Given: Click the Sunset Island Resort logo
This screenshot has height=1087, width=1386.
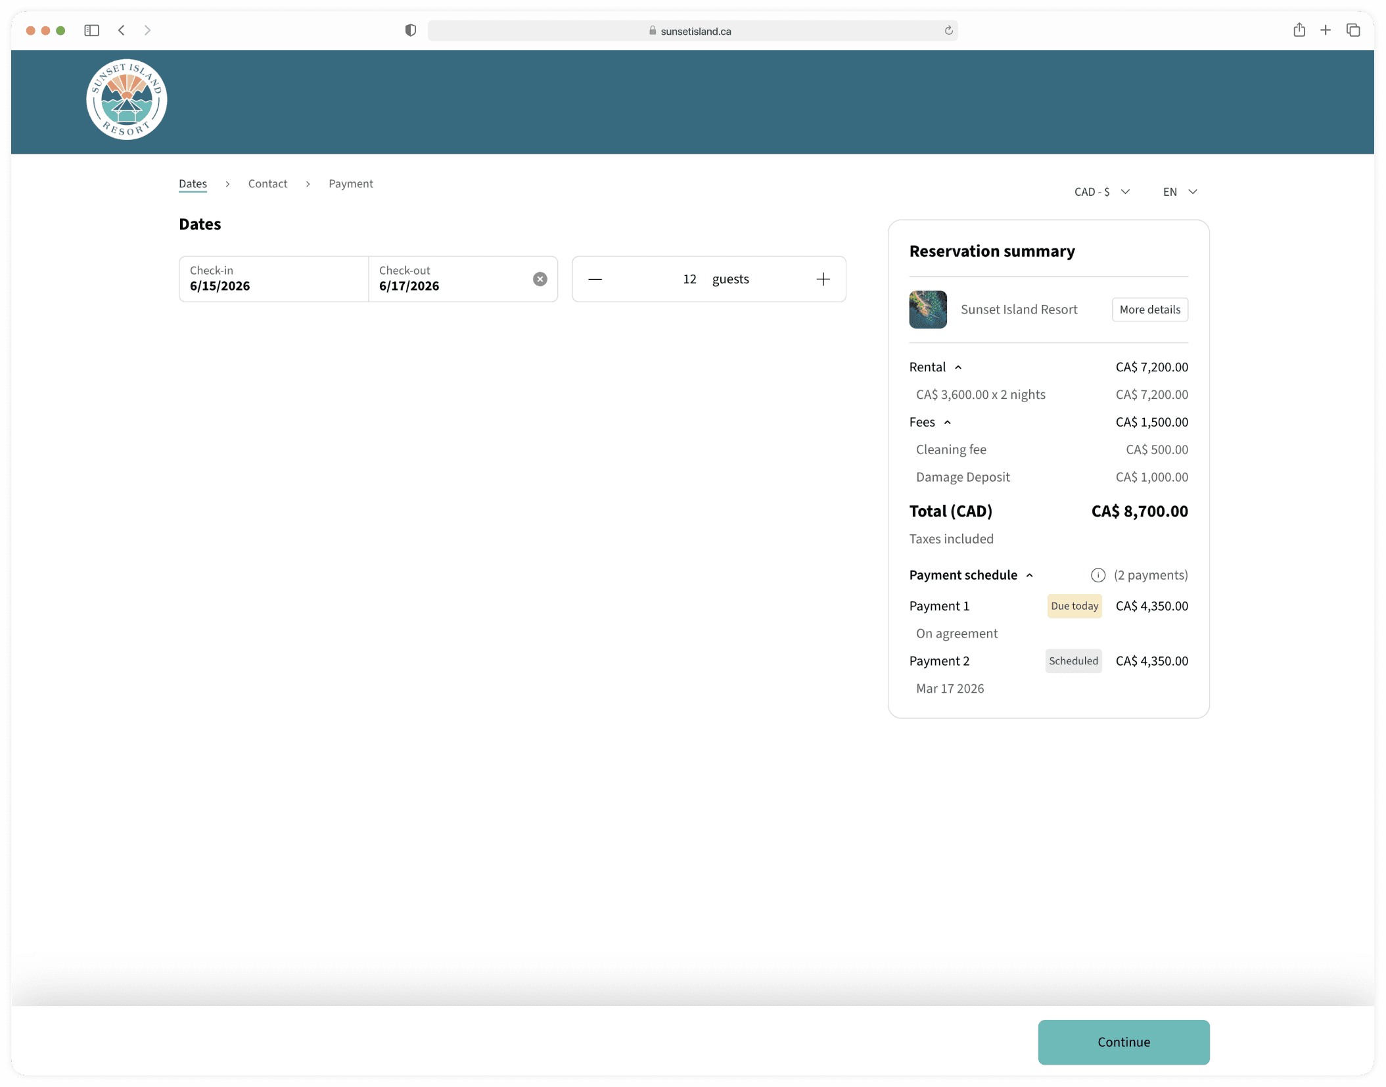Looking at the screenshot, I should tap(126, 100).
